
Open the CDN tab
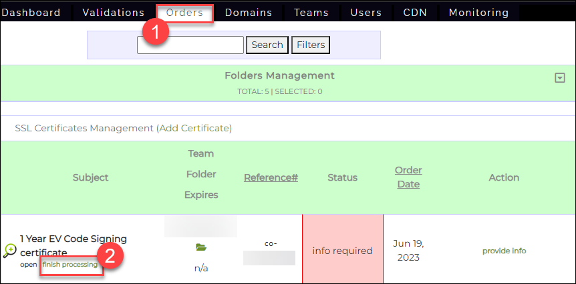415,13
